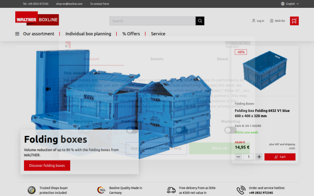This screenshot has width=314, height=196.
Task: Click the Folding boxes banner heading
Action: 55,140
